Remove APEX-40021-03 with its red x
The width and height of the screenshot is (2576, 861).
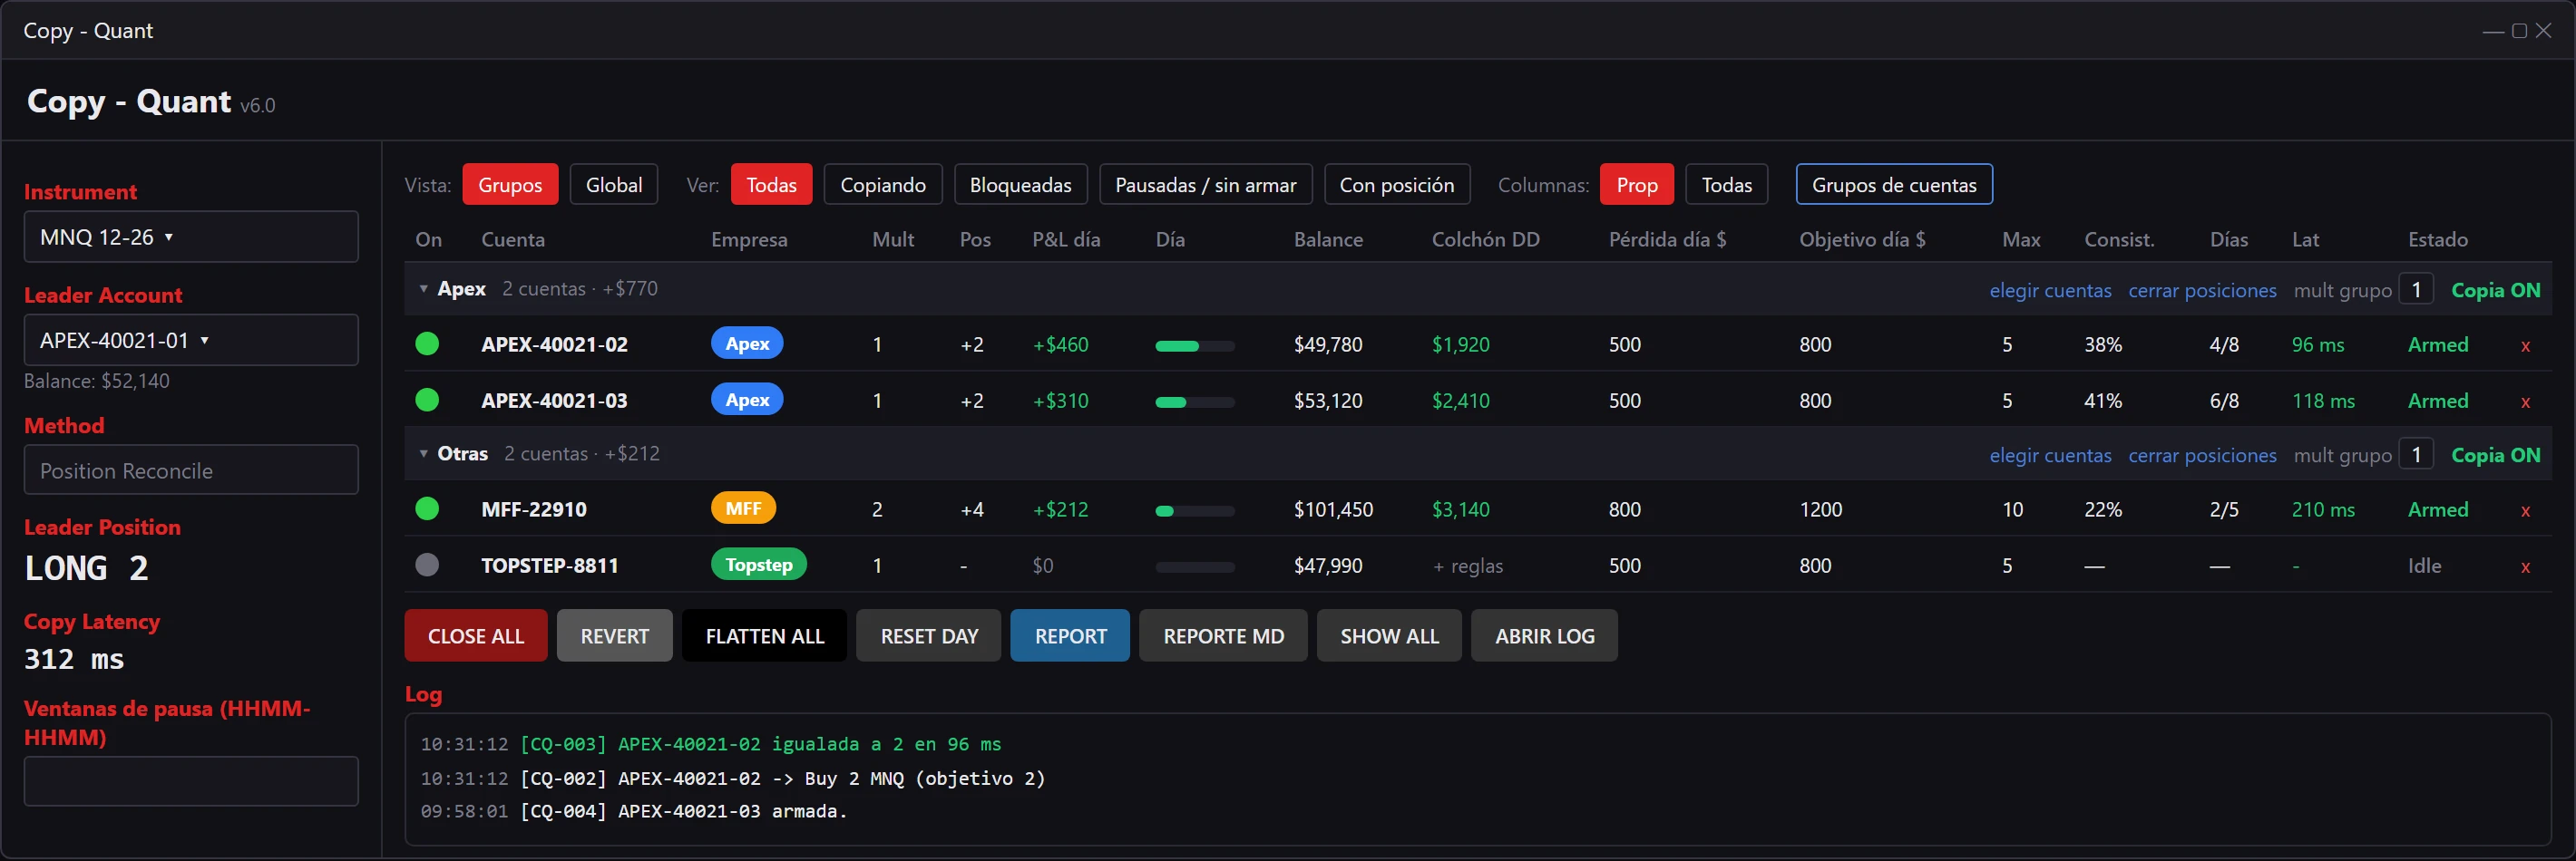2525,401
